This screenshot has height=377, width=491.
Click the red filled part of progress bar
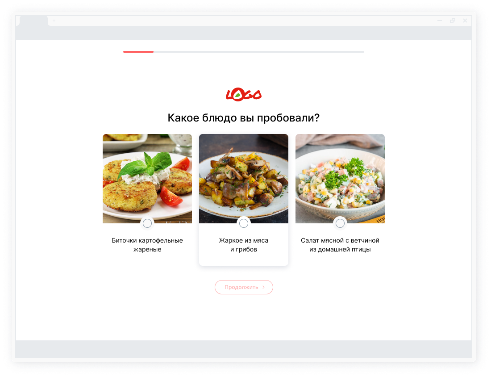138,52
